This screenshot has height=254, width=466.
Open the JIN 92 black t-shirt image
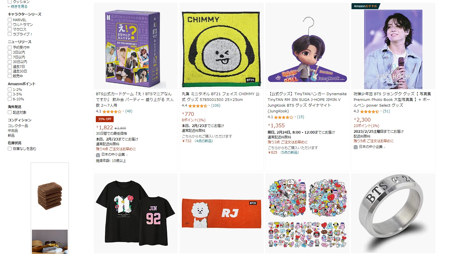(135, 214)
